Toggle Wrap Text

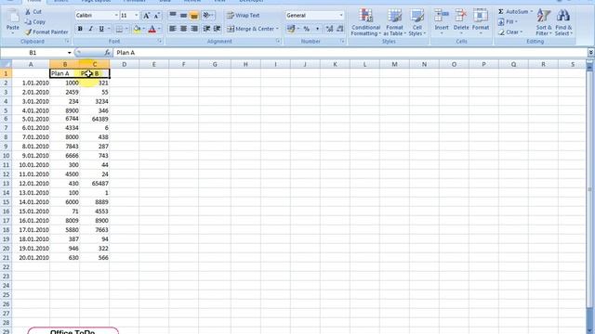[x=244, y=16]
